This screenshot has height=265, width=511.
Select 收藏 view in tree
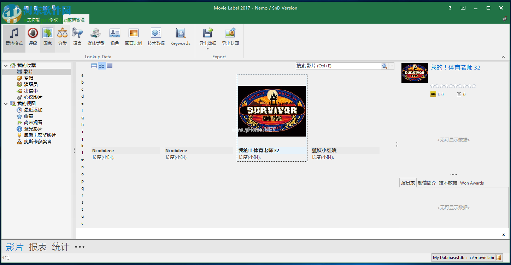pyautogui.click(x=28, y=116)
